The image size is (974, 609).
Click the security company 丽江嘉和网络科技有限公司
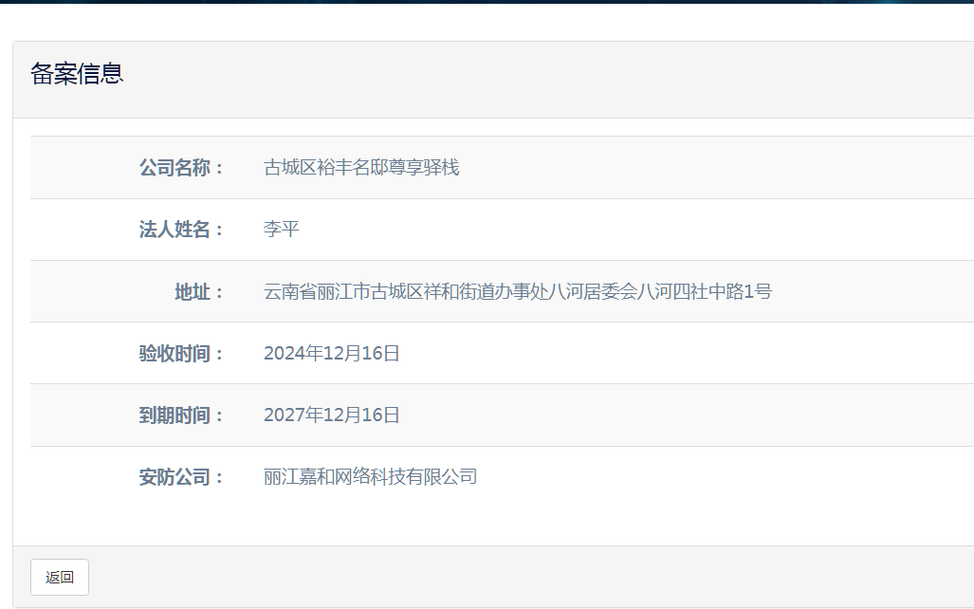tap(370, 477)
